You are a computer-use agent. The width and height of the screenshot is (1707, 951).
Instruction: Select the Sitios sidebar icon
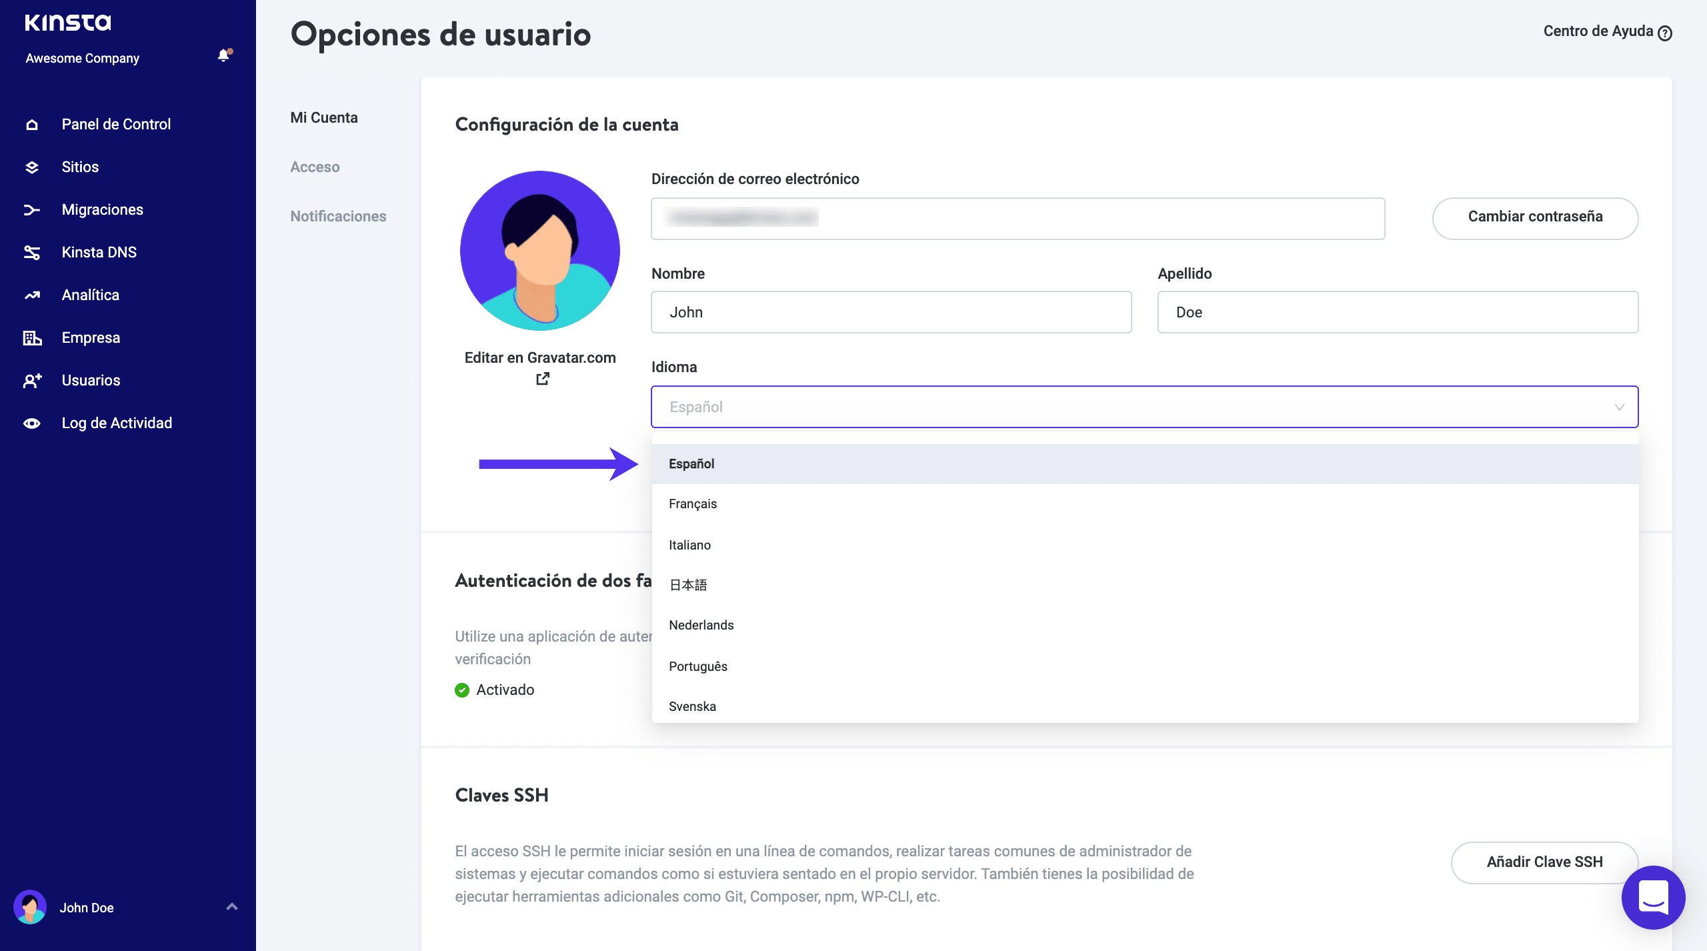32,167
